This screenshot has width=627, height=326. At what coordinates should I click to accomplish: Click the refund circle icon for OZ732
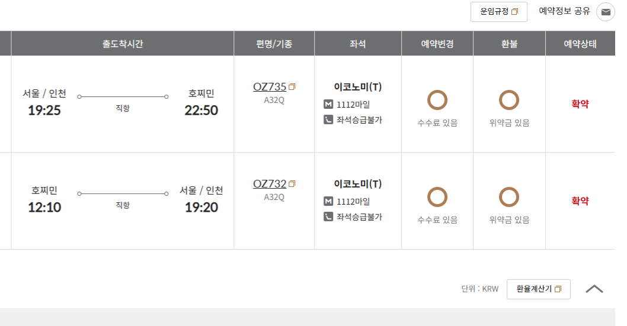coord(509,198)
